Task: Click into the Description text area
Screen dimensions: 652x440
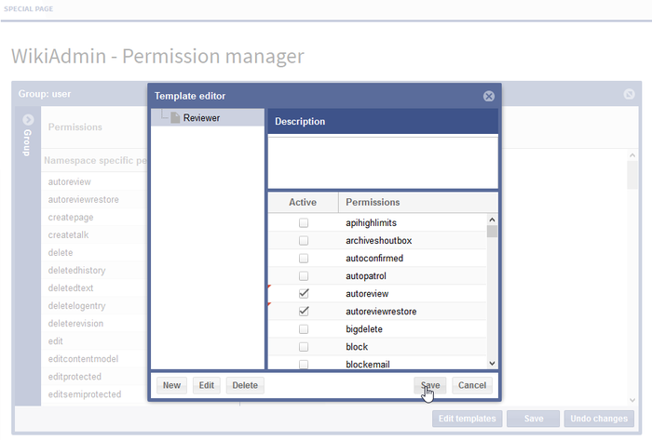Action: point(382,161)
